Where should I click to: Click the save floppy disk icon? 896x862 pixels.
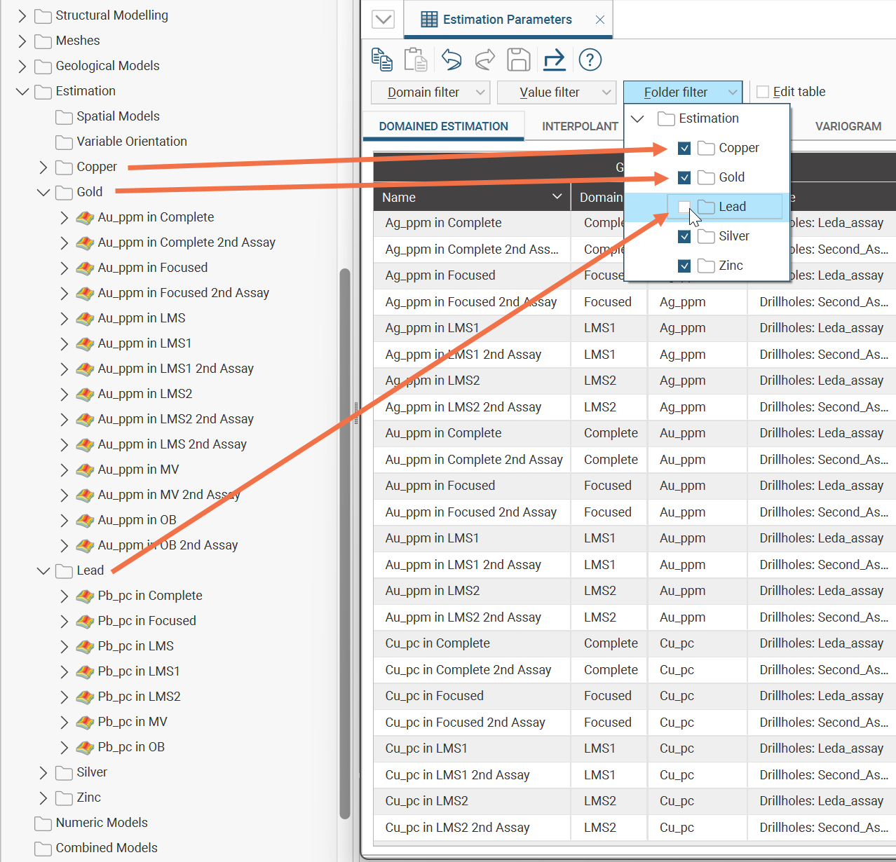pyautogui.click(x=519, y=60)
